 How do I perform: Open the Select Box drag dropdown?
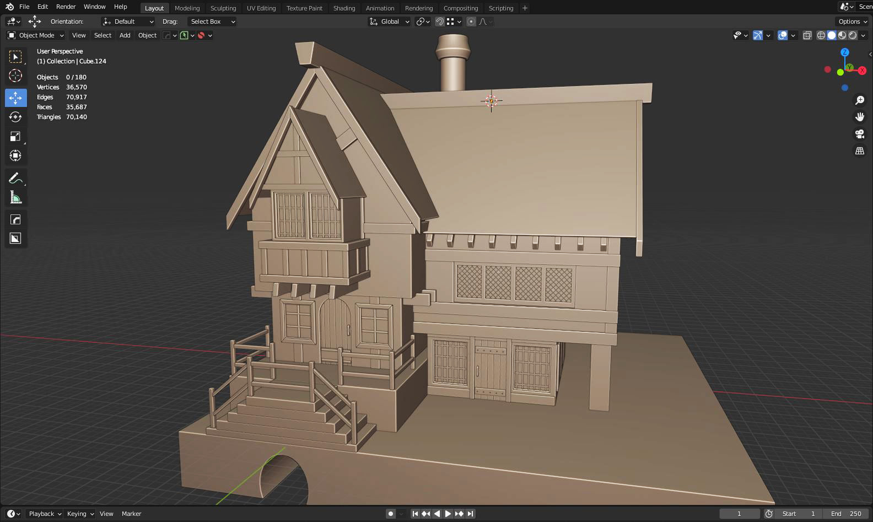pyautogui.click(x=212, y=21)
